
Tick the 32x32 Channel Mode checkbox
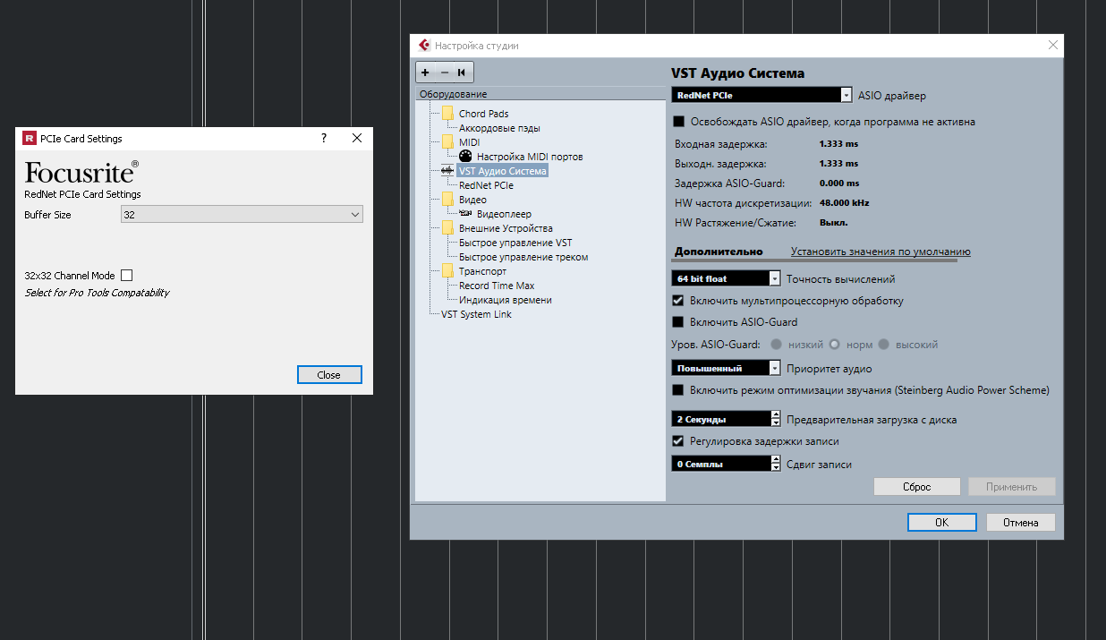pos(126,276)
